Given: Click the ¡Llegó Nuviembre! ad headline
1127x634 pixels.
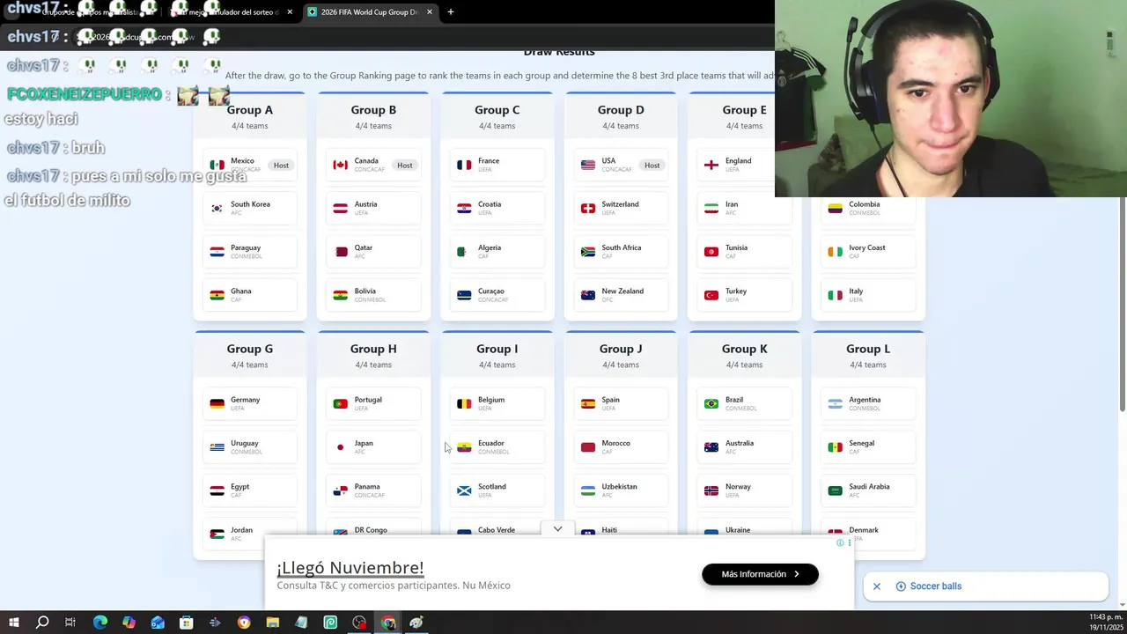Looking at the screenshot, I should [350, 568].
